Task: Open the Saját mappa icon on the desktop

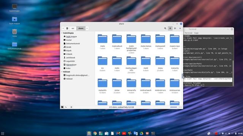Action: [x=14, y=20]
